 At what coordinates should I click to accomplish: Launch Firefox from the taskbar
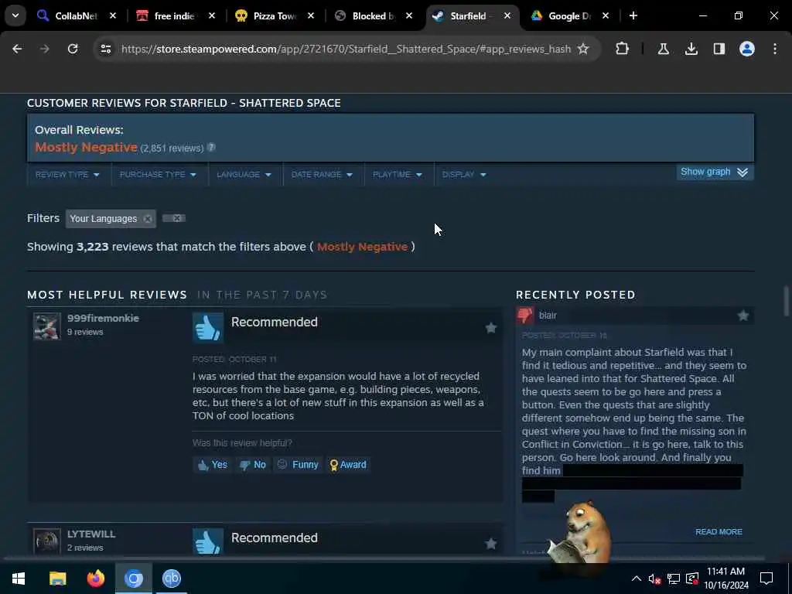pyautogui.click(x=95, y=579)
